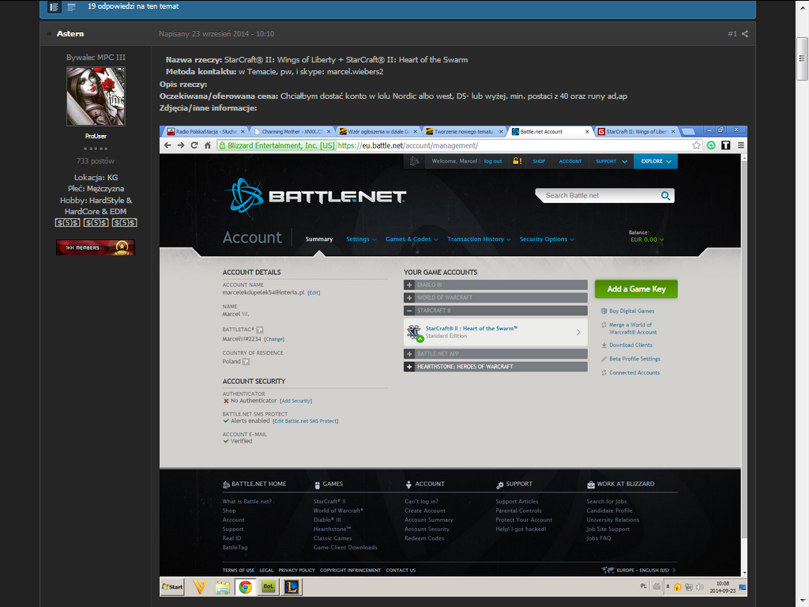The height and width of the screenshot is (607, 809).
Task: Open the Explore dropdown button
Action: tap(656, 161)
